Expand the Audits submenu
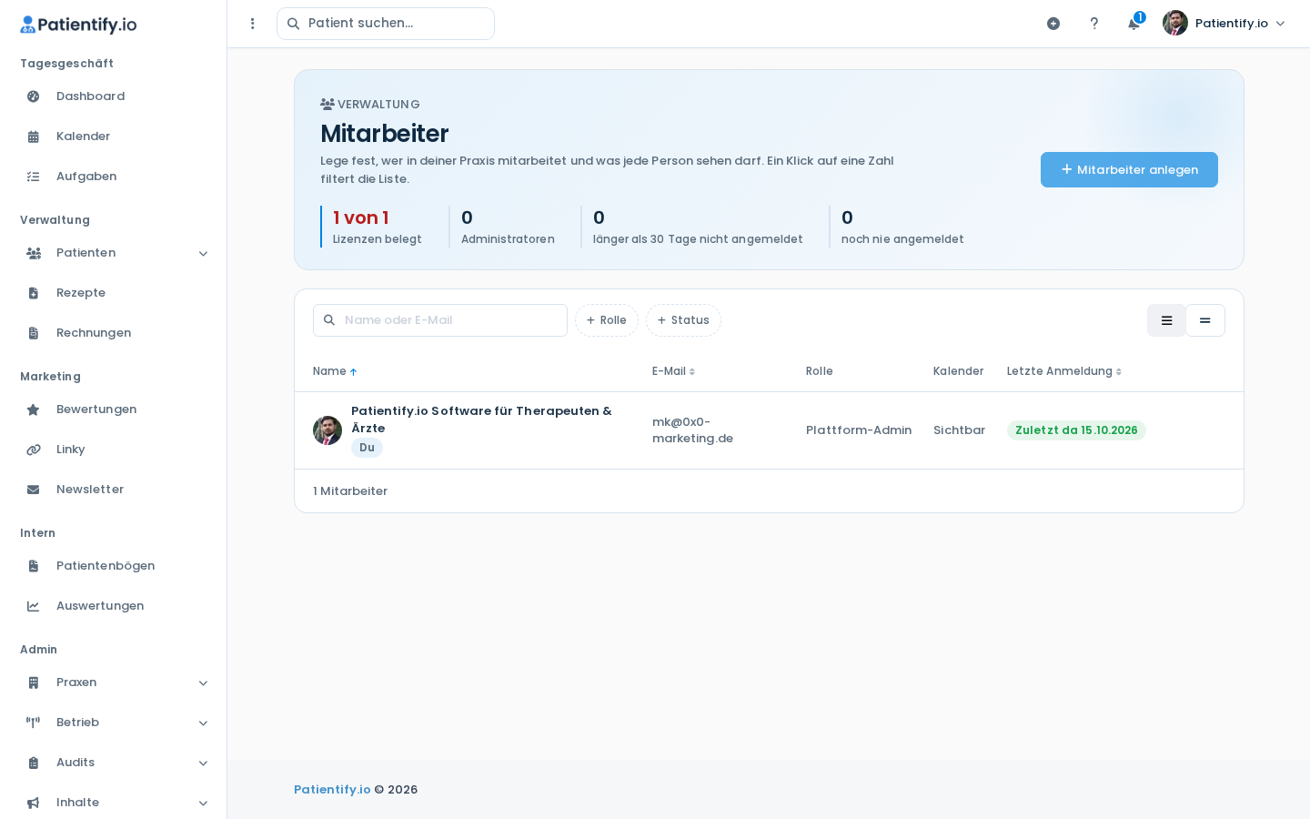Image resolution: width=1310 pixels, height=819 pixels. pos(203,763)
